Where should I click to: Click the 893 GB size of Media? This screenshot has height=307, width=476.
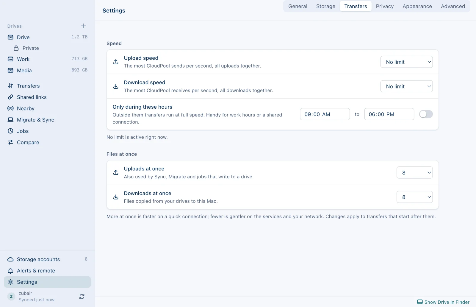tap(79, 70)
